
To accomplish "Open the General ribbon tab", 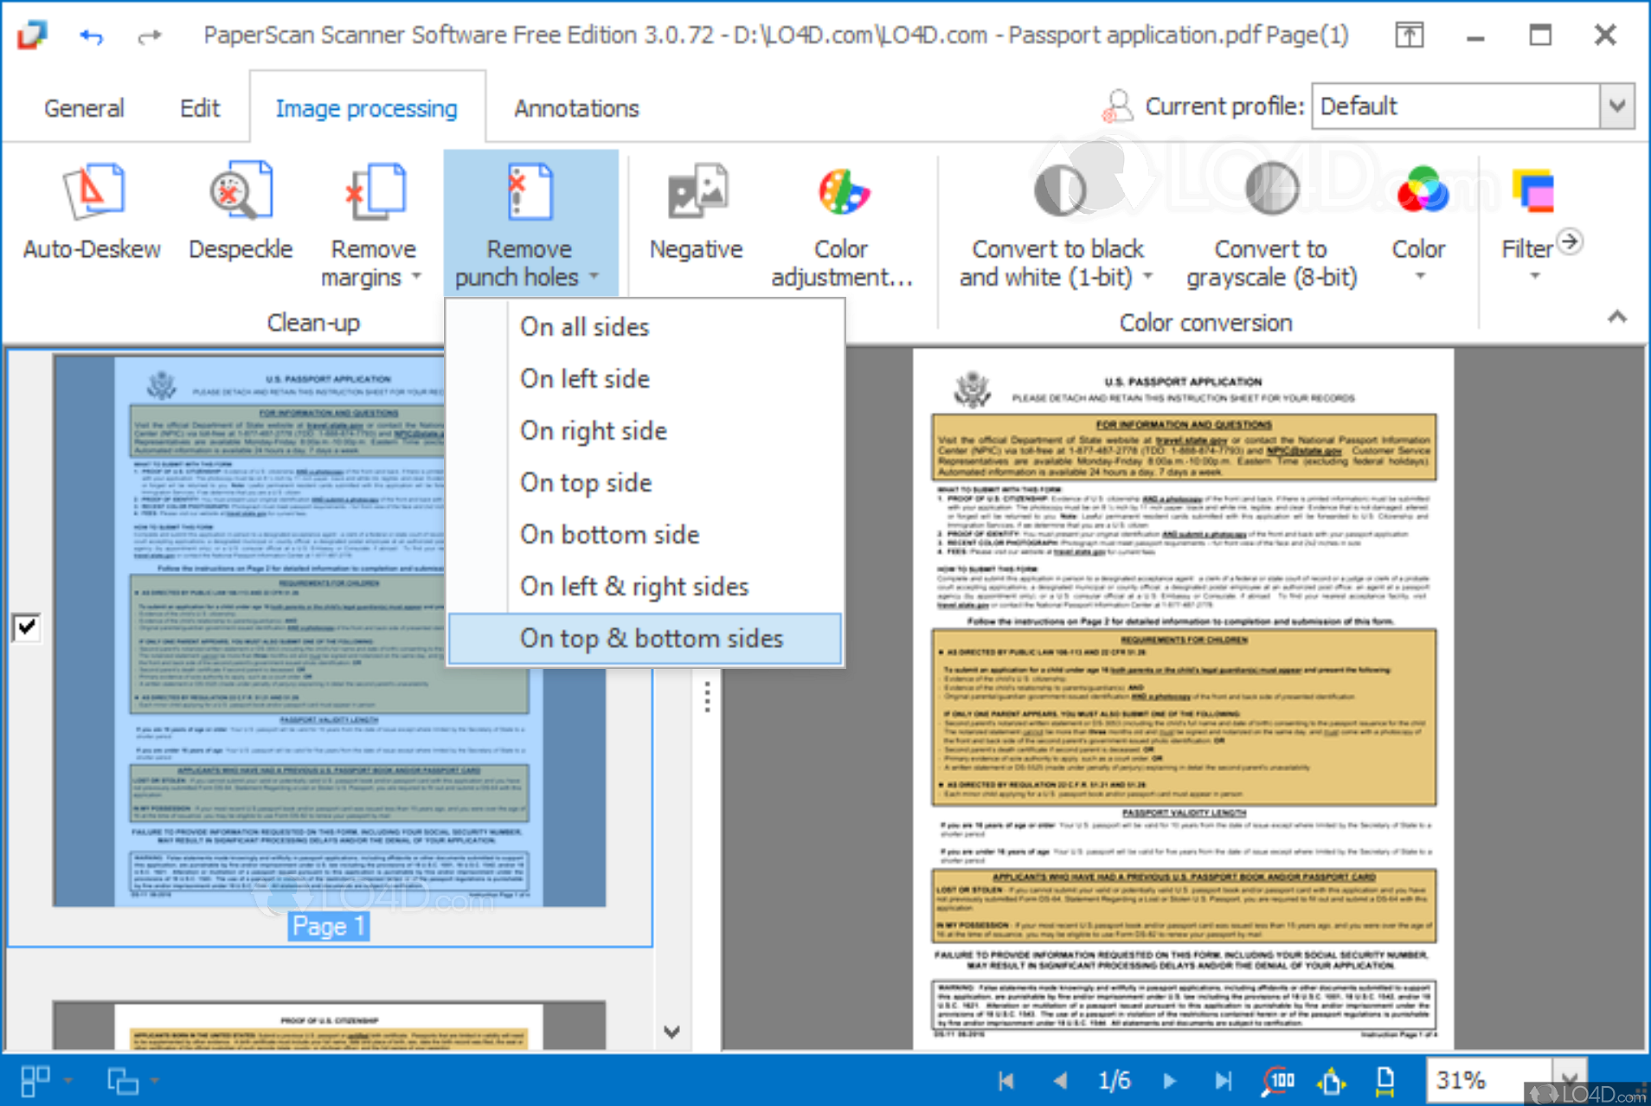I will [84, 108].
